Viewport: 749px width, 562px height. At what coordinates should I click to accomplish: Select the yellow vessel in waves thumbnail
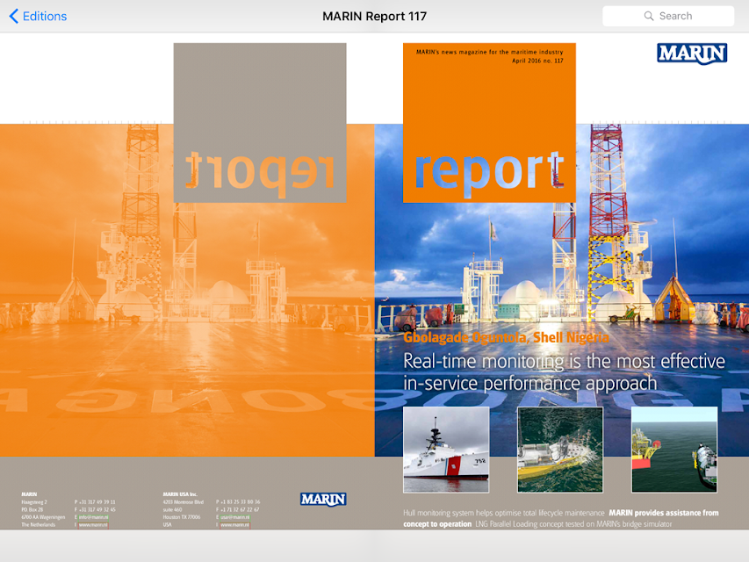(x=560, y=450)
